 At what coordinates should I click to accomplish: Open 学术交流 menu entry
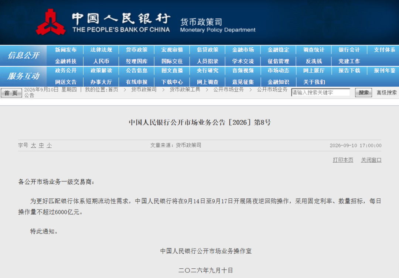[x=243, y=61]
